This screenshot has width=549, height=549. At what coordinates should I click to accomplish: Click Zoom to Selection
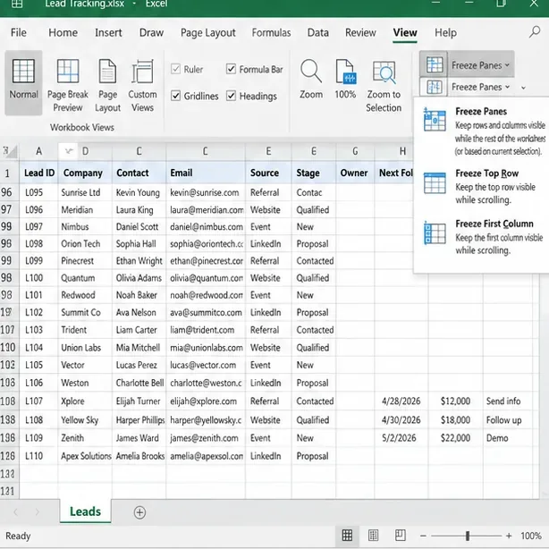pos(384,86)
